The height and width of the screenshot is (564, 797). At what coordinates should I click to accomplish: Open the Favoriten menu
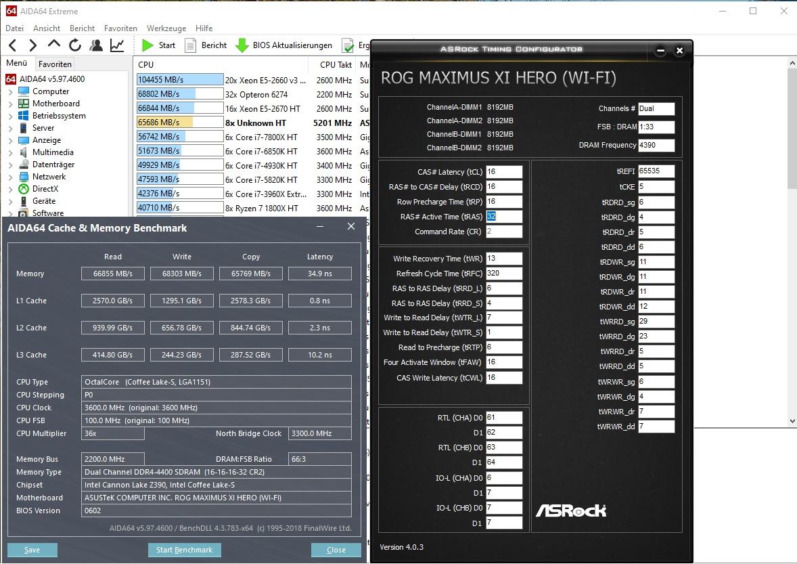click(120, 28)
